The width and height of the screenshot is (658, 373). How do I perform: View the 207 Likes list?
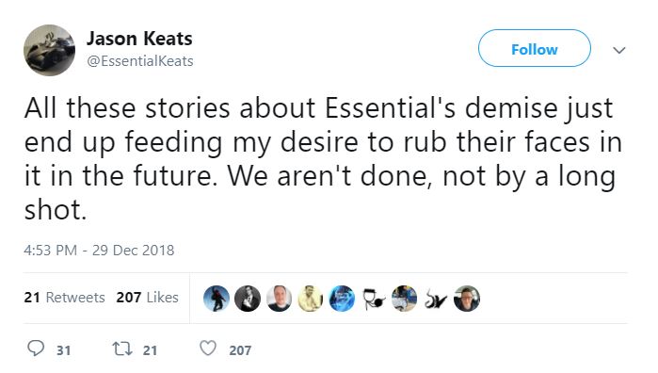147,298
